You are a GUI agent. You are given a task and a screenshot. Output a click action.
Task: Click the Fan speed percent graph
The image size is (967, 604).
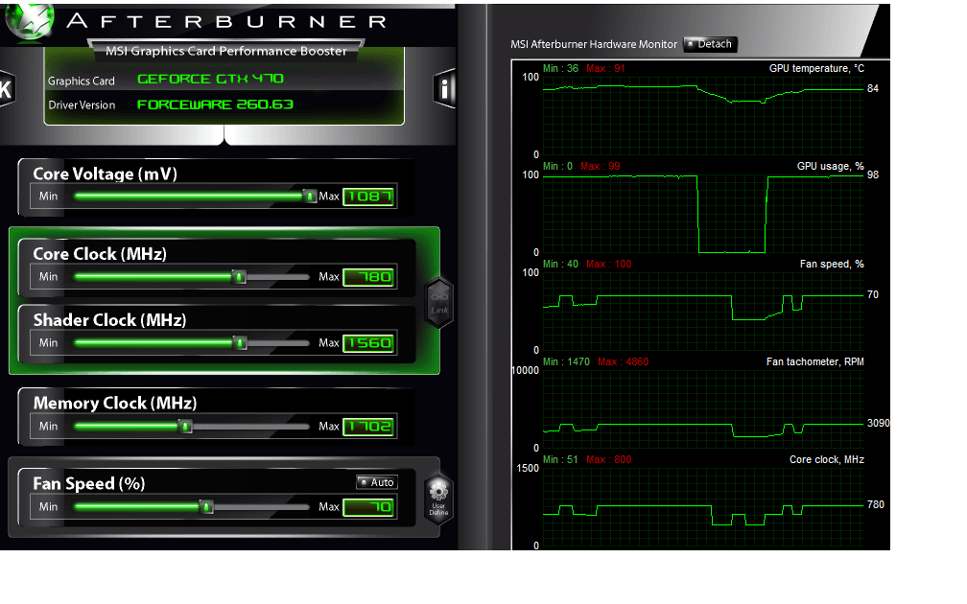tap(703, 312)
